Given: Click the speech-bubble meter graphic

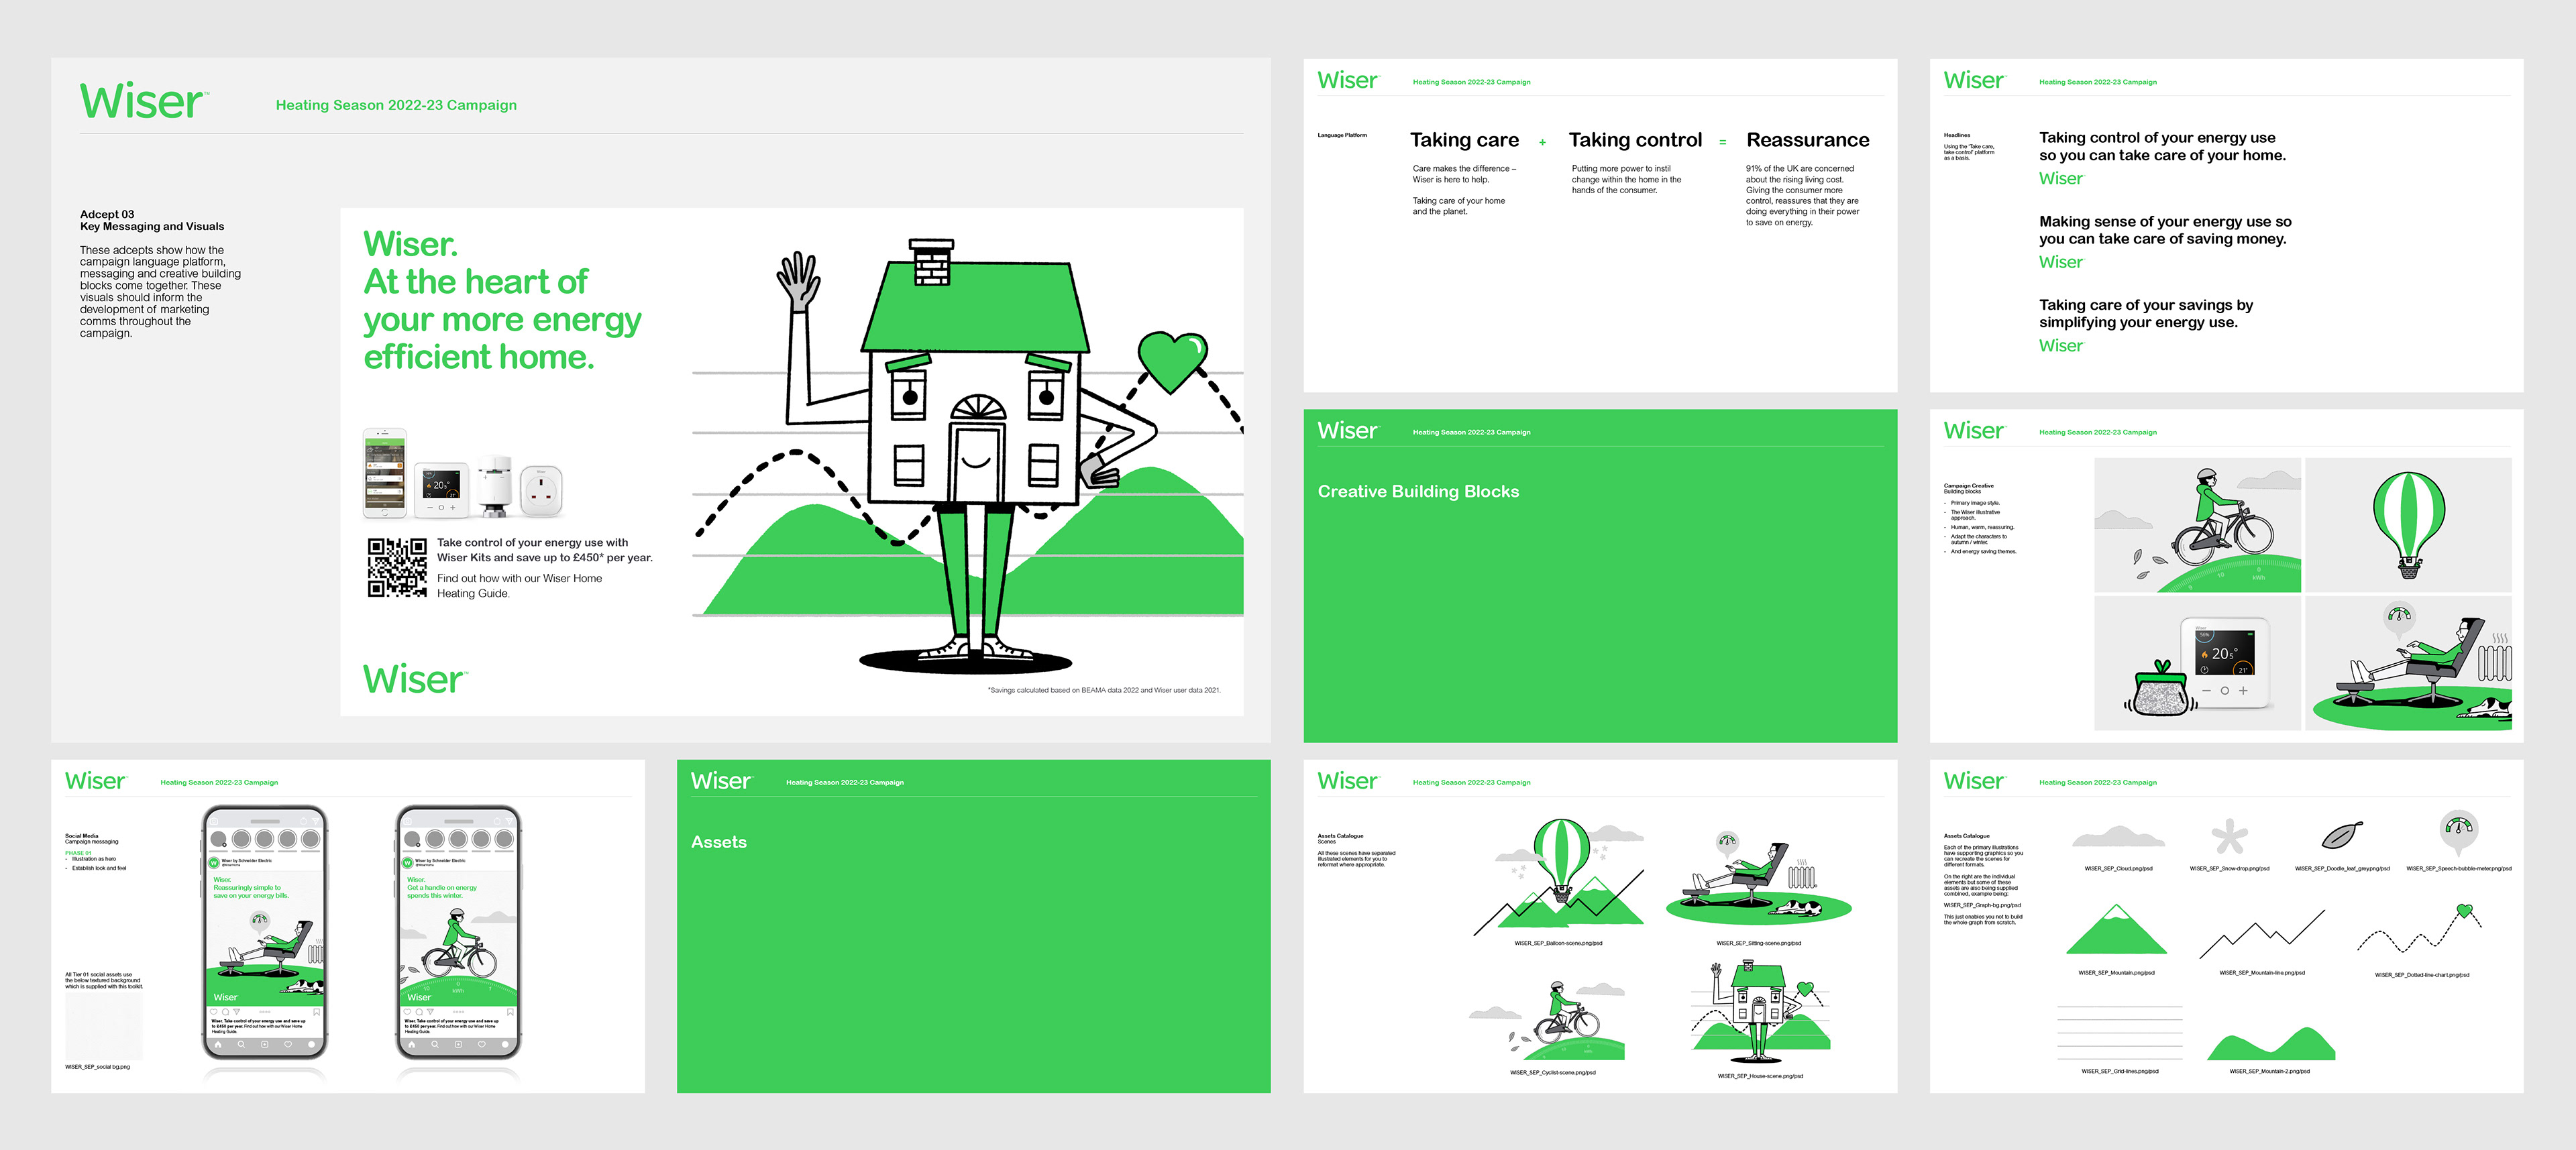Looking at the screenshot, I should [2459, 832].
